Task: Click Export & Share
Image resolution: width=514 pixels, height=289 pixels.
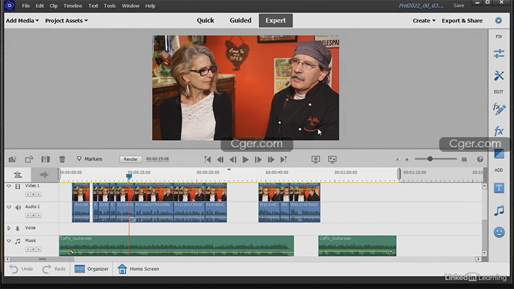Action: coord(462,20)
